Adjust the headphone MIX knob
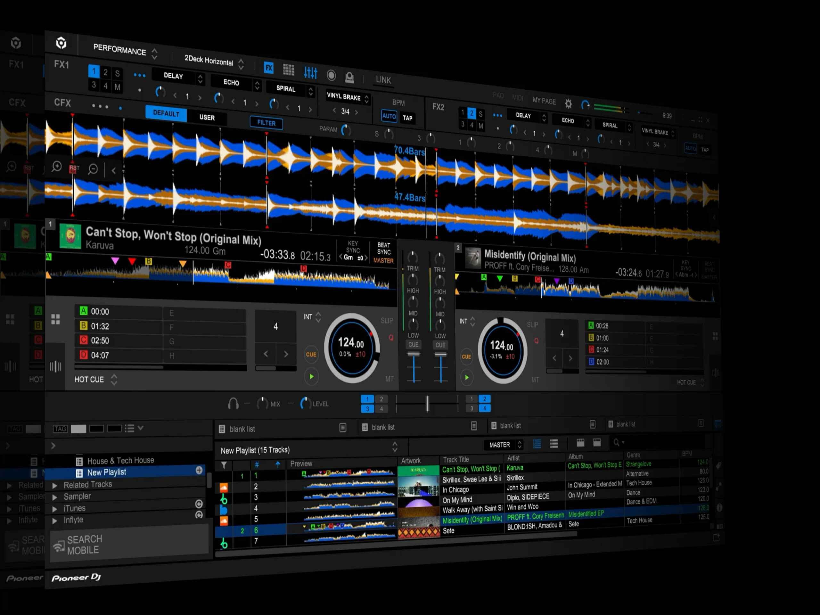The height and width of the screenshot is (615, 820). [x=262, y=404]
